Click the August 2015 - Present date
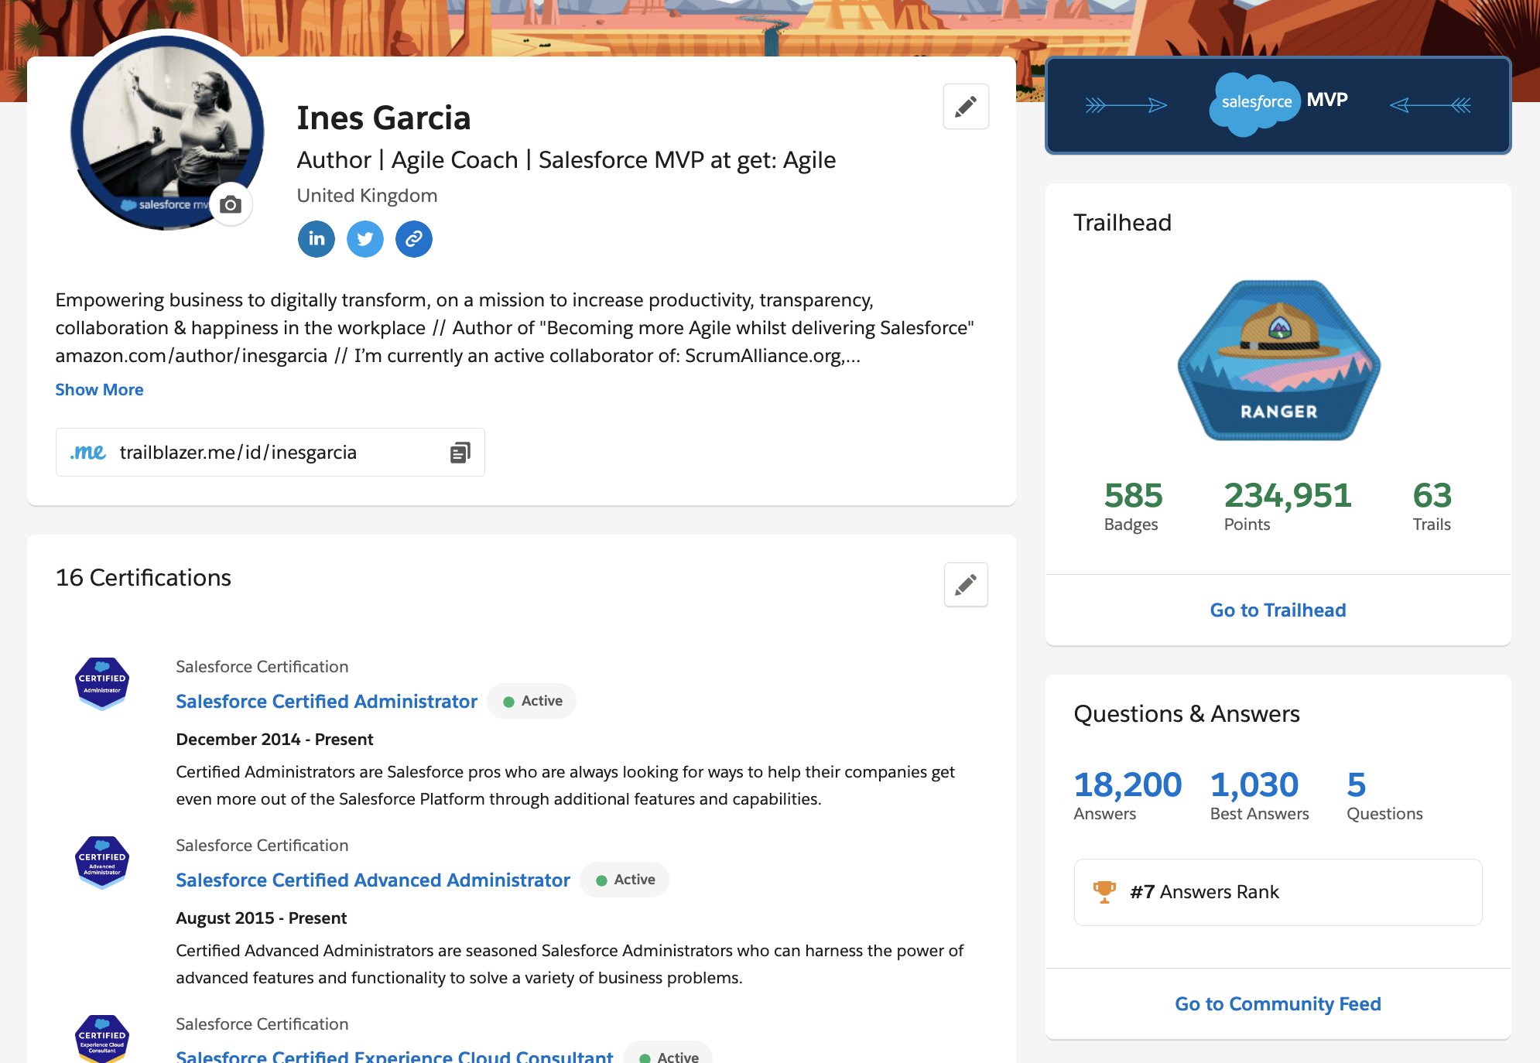This screenshot has height=1063, width=1540. point(262,918)
